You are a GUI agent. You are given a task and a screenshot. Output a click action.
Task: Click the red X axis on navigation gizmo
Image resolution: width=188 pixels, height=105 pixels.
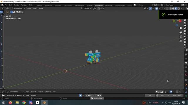tap(180, 21)
